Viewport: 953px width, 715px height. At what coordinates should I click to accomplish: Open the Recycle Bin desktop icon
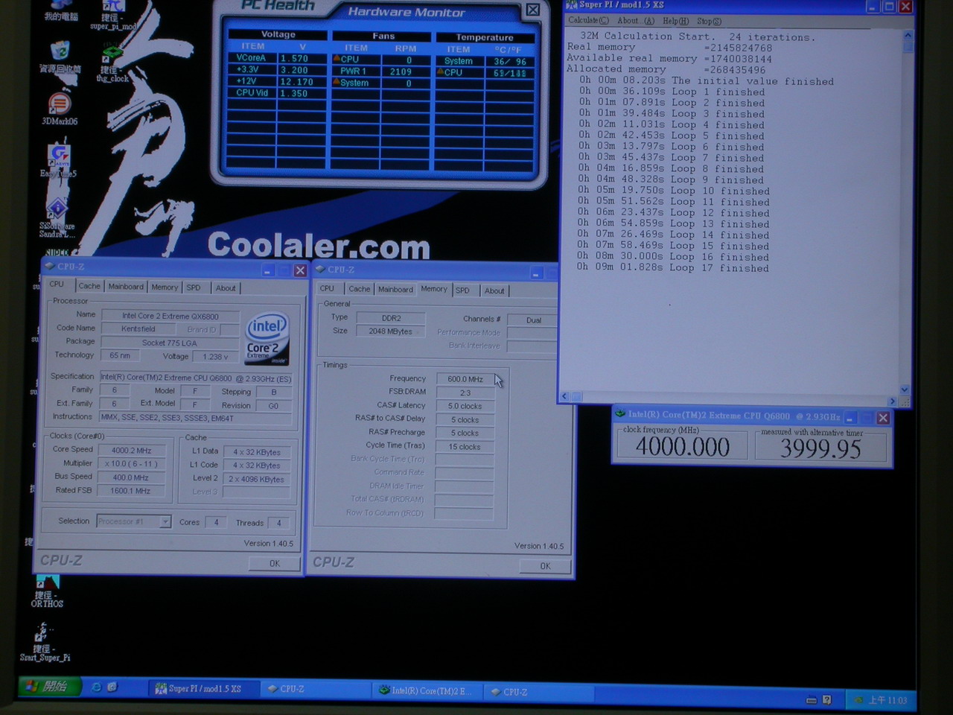click(60, 56)
